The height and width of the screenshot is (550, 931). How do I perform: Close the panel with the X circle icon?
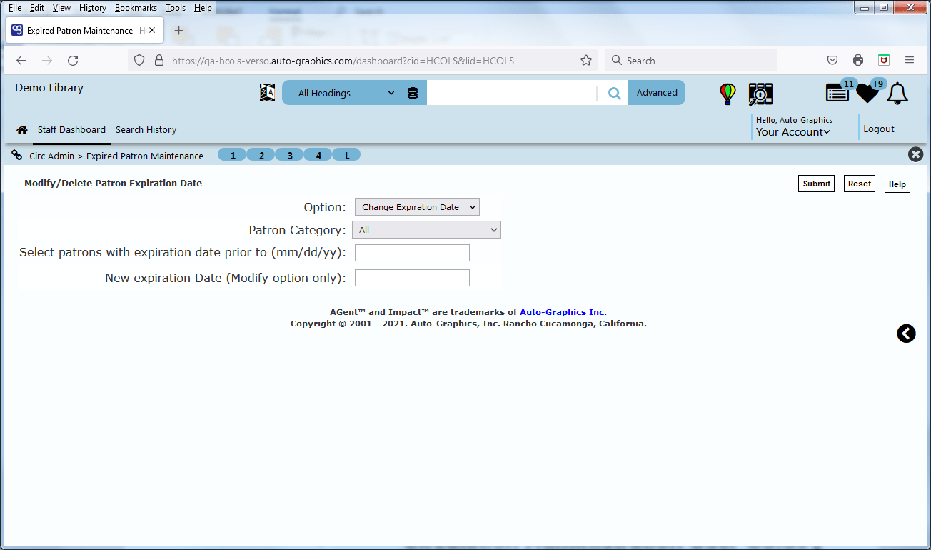pyautogui.click(x=915, y=154)
